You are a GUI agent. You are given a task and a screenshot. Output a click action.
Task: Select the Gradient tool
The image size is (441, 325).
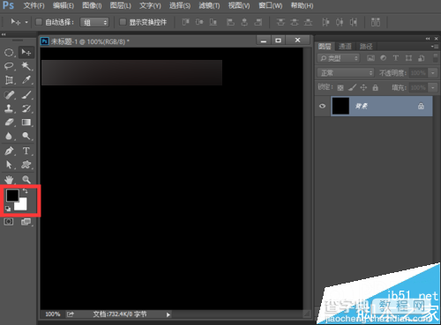click(26, 122)
